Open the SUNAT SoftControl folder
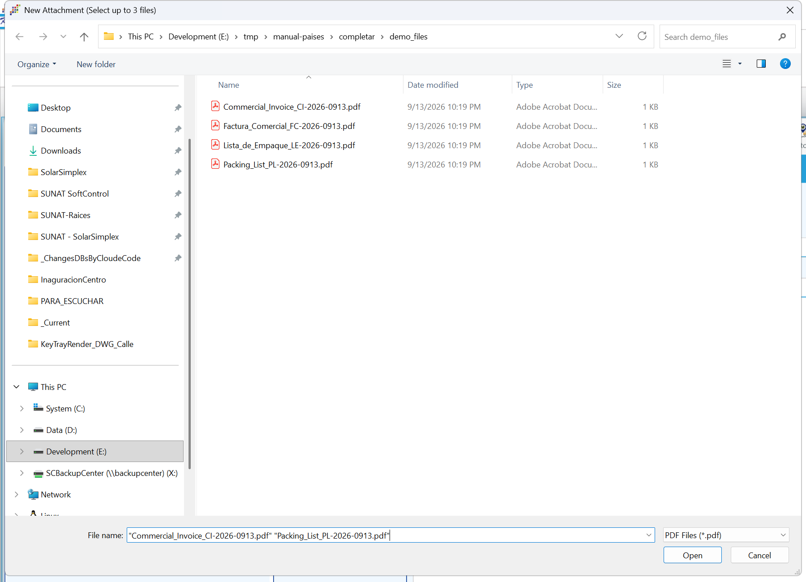The width and height of the screenshot is (806, 582). point(74,193)
